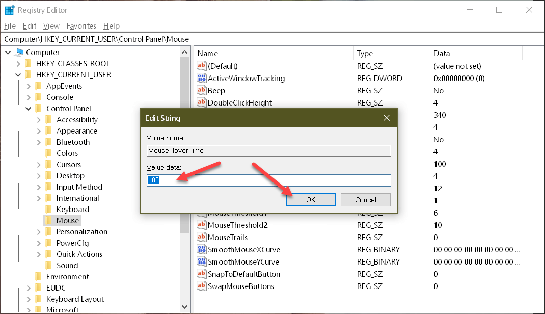
Task: Click the Computer icon in the tree
Action: pyautogui.click(x=19, y=53)
